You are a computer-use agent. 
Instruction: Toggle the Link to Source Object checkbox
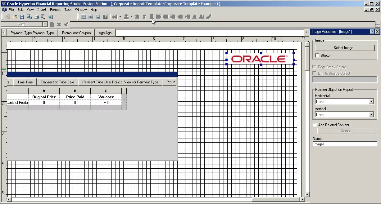(315, 73)
